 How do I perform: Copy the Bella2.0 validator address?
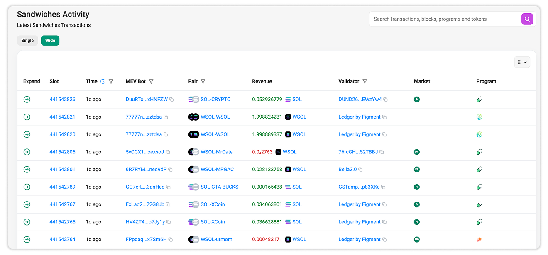click(360, 170)
